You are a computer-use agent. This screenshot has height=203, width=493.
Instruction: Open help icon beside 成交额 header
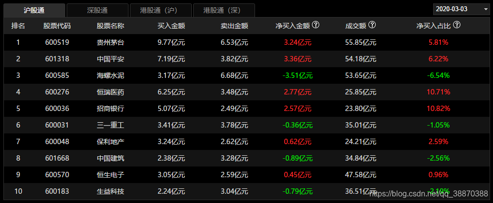tap(372, 25)
